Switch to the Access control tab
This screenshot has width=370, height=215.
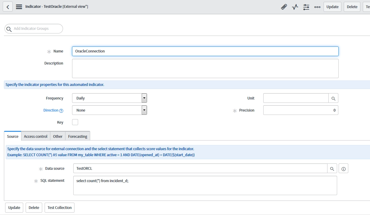(x=35, y=136)
